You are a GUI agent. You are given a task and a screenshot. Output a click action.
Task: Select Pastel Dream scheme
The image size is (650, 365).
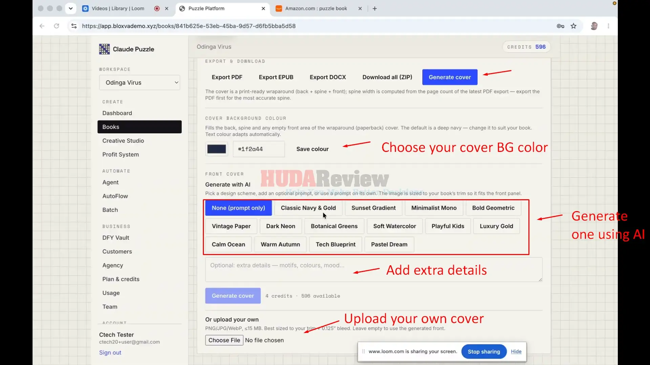(389, 245)
